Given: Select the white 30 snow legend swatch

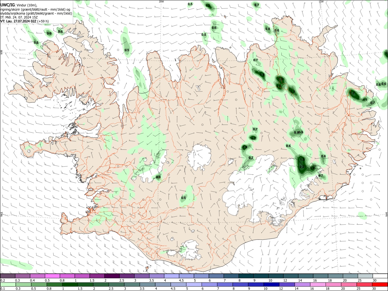Looking at the screenshot, I should pos(380,276).
